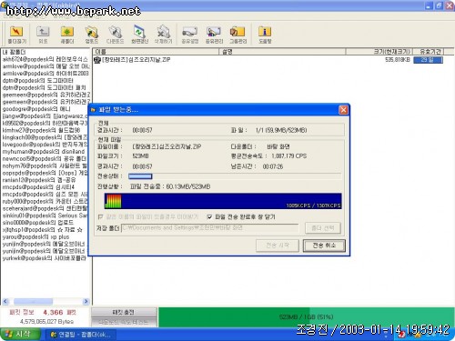The height and width of the screenshot is (341, 455).
Task: Click the 저장 폴더 path field
Action: pos(210,227)
